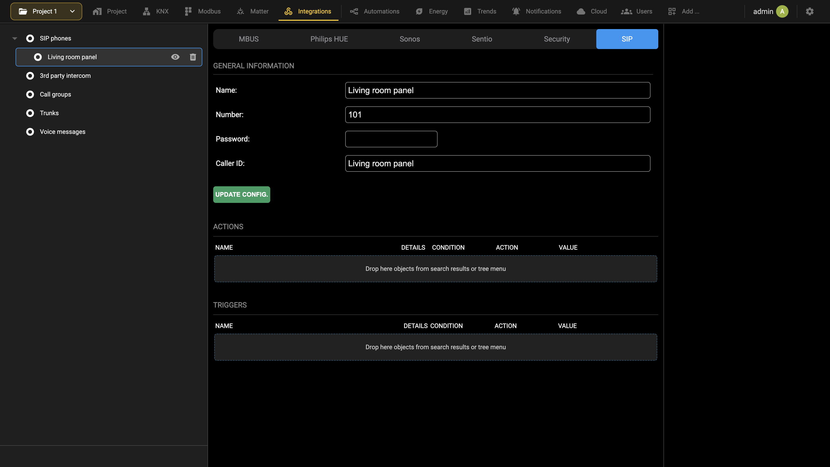830x467 pixels.
Task: Switch to the Philips HUE tab
Action: [x=329, y=39]
